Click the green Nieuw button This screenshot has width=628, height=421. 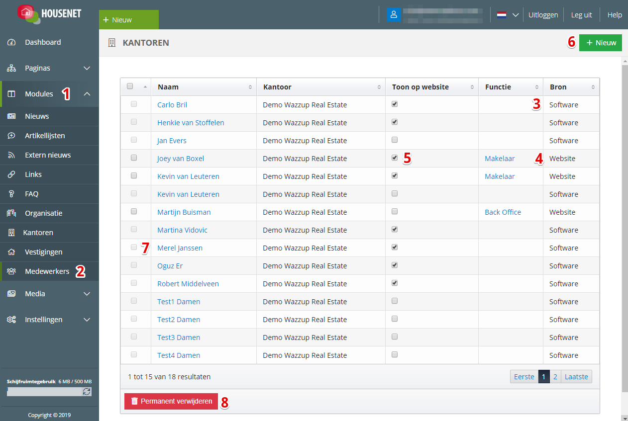[x=601, y=43]
